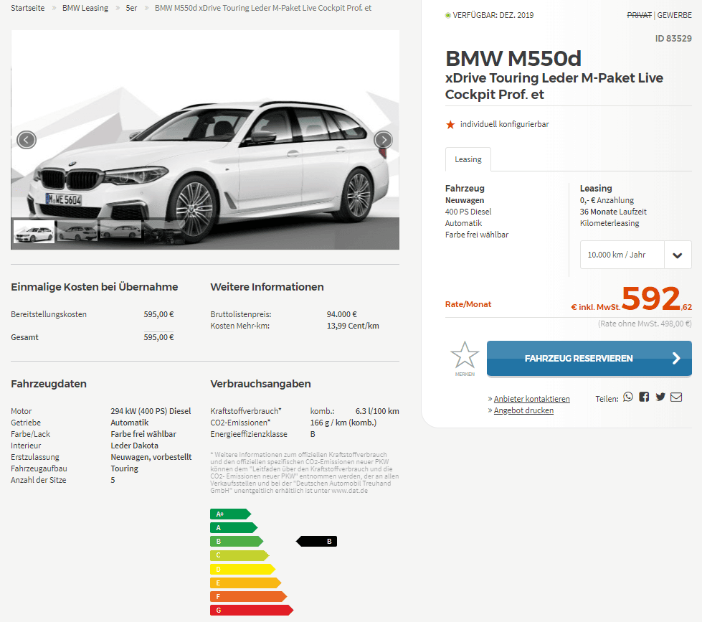Open the kilometers per year dropdown
The image size is (702, 622).
pyautogui.click(x=636, y=255)
